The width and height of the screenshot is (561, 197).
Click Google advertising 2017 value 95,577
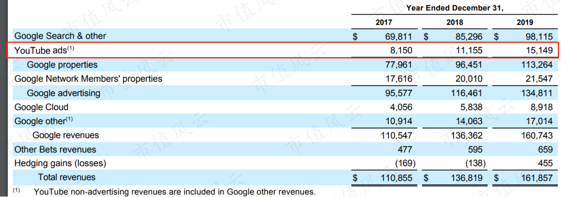[x=398, y=93]
